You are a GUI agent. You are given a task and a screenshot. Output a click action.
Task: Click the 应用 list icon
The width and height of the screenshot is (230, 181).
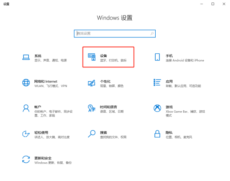[157, 82]
